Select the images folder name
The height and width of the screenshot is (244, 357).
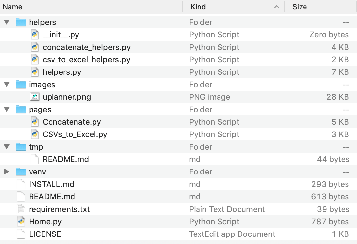42,84
